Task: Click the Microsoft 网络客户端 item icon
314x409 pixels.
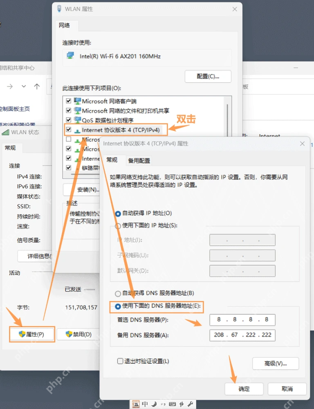Action: (77, 101)
